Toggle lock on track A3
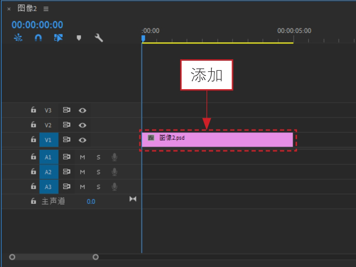The image size is (356, 267). point(33,186)
